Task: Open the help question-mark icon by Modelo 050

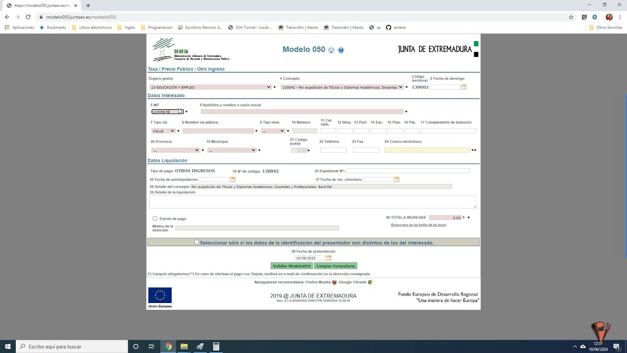Action: point(341,50)
